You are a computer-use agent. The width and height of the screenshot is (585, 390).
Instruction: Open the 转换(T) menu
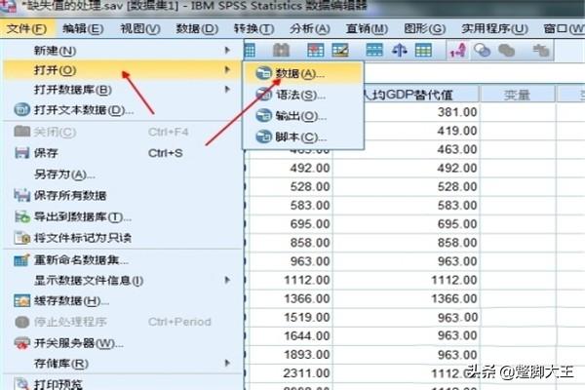(x=253, y=28)
